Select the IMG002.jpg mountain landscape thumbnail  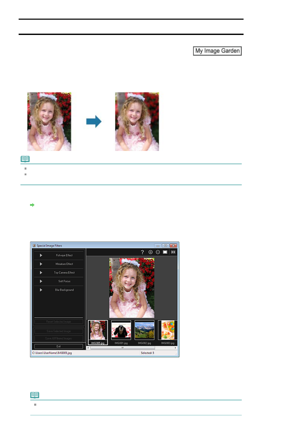(x=144, y=330)
